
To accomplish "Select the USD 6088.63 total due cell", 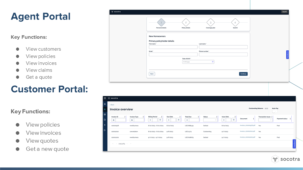I will (x=189, y=138).
